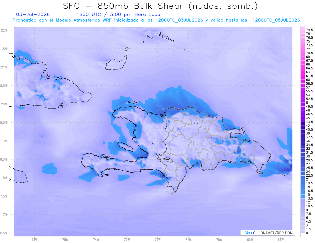Click the date label "03-Jul-2026"
This screenshot has width=315, height=243.
pyautogui.click(x=33, y=14)
